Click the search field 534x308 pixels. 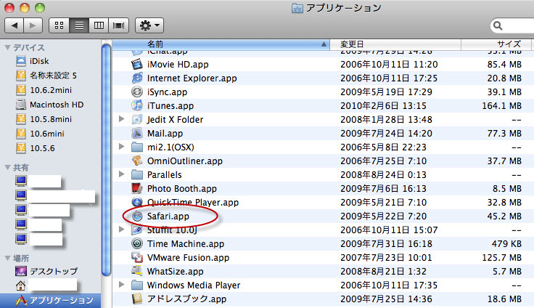point(512,25)
